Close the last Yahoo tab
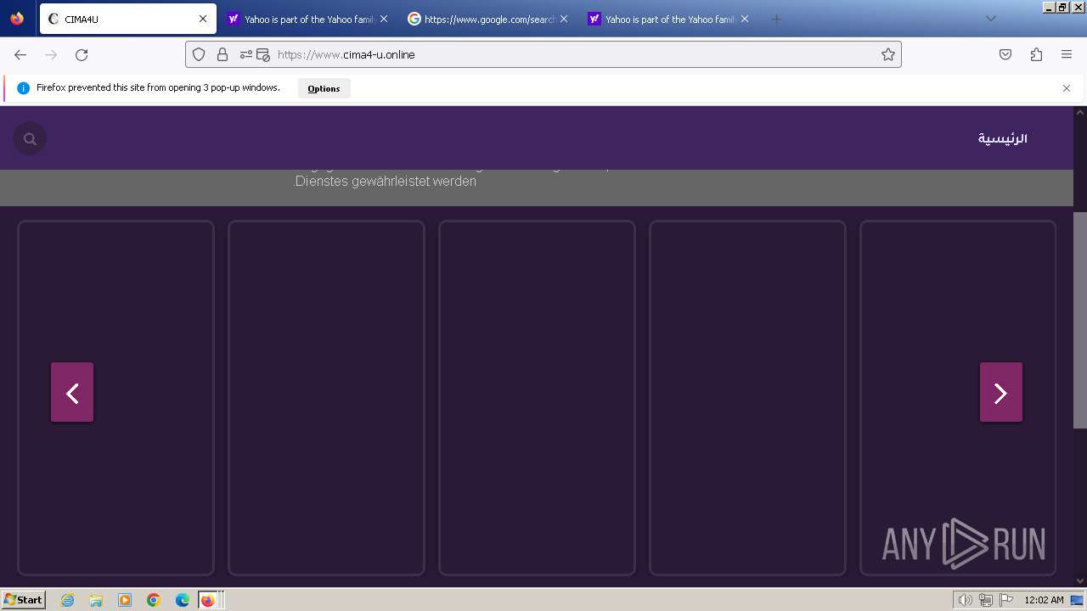 pyautogui.click(x=745, y=19)
